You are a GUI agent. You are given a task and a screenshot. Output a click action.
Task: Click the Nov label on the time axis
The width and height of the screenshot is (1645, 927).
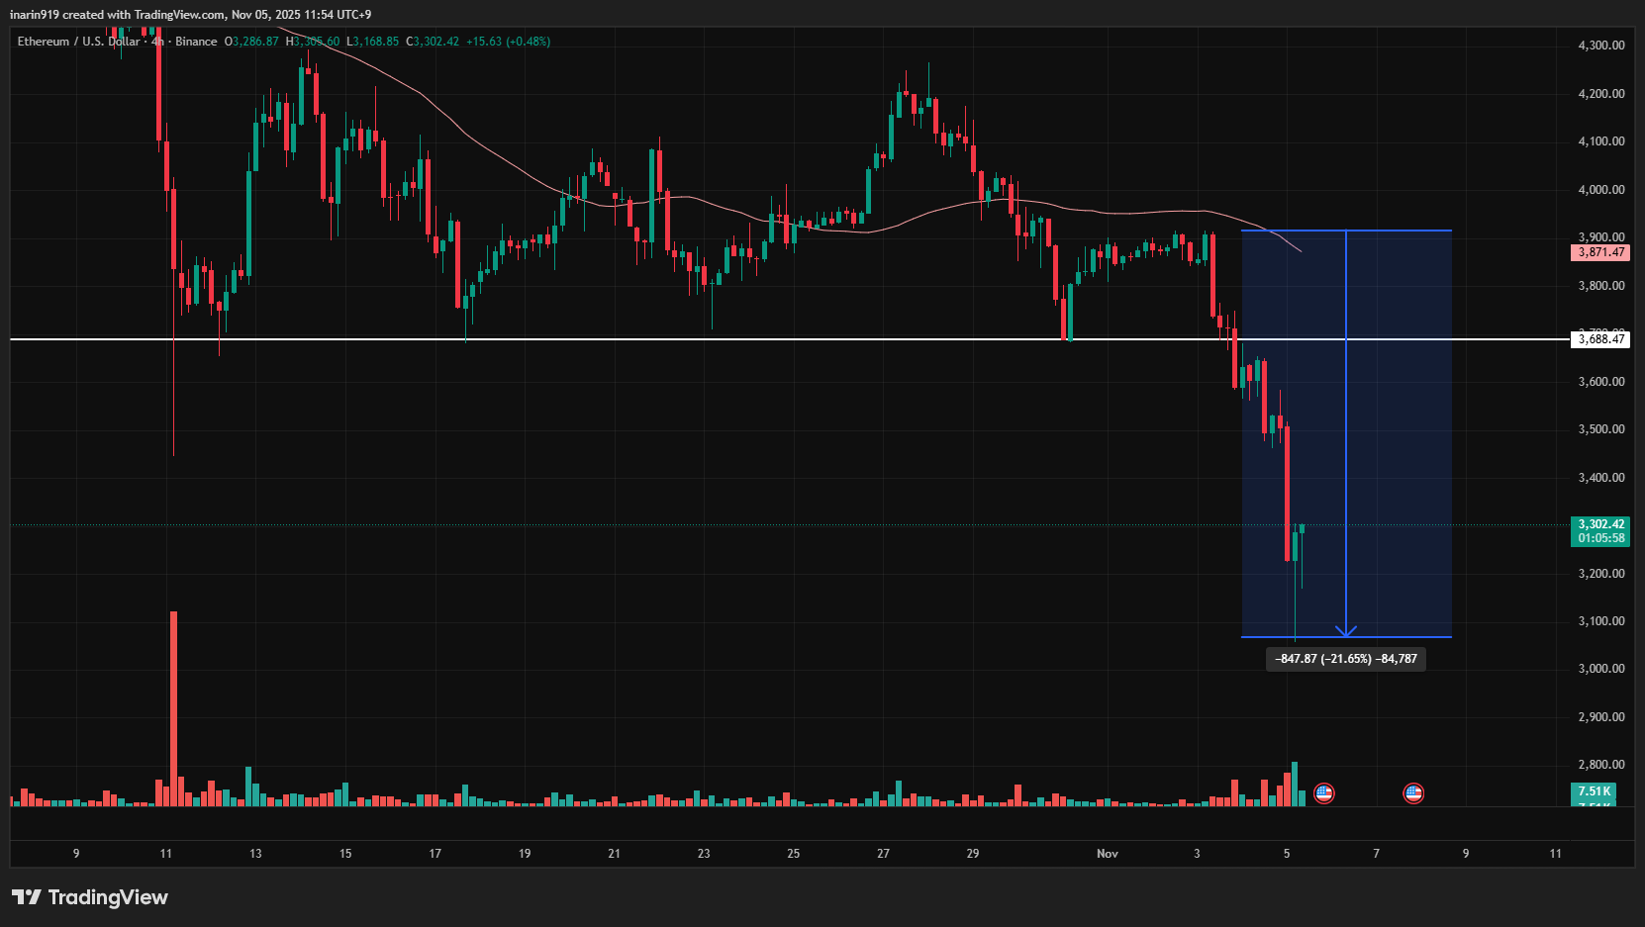point(1108,853)
